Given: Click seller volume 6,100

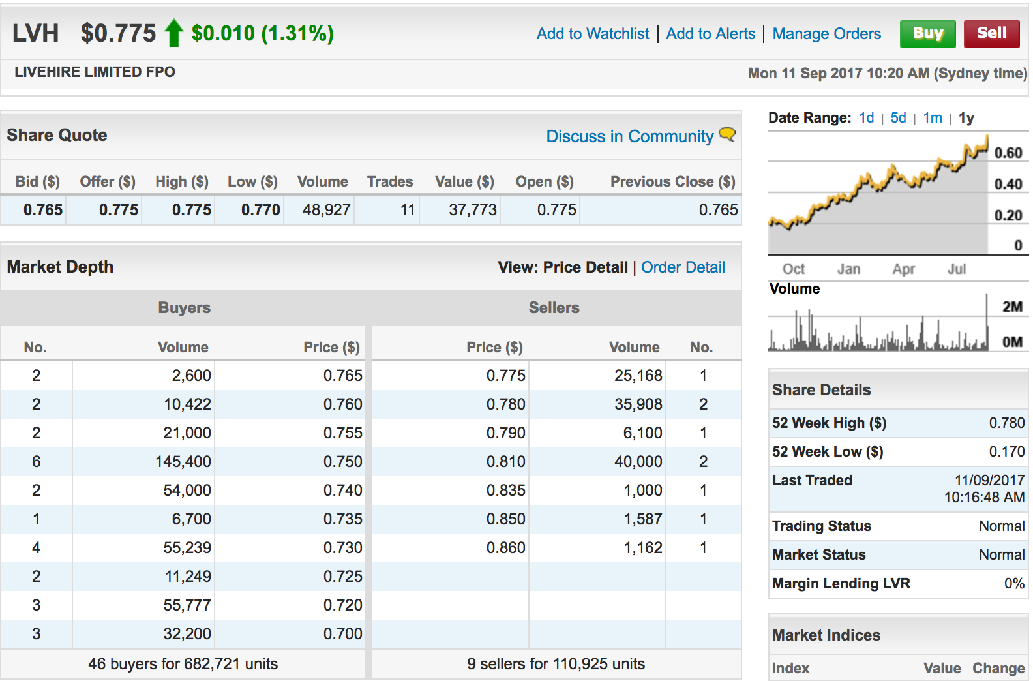Looking at the screenshot, I should pos(642,433).
